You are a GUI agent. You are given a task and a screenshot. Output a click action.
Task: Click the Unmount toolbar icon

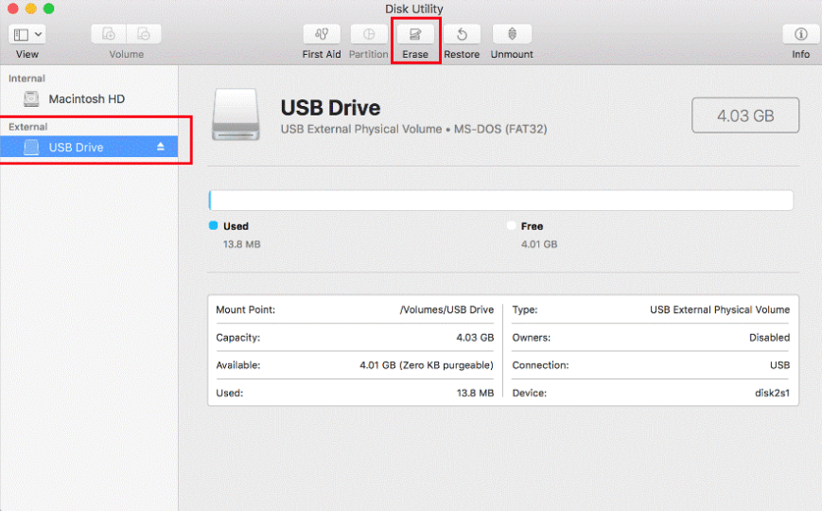pyautogui.click(x=512, y=35)
